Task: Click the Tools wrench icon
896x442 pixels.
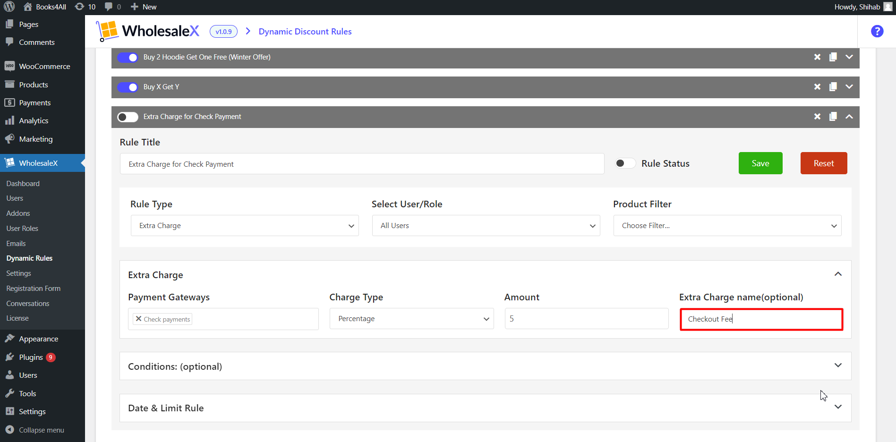Action: tap(9, 393)
